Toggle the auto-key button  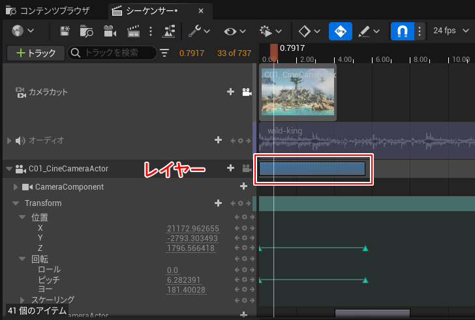click(340, 31)
